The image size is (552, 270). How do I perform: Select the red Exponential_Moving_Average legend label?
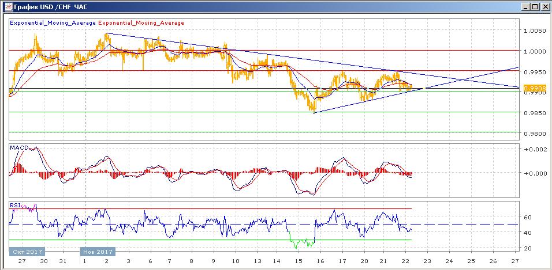pos(141,23)
